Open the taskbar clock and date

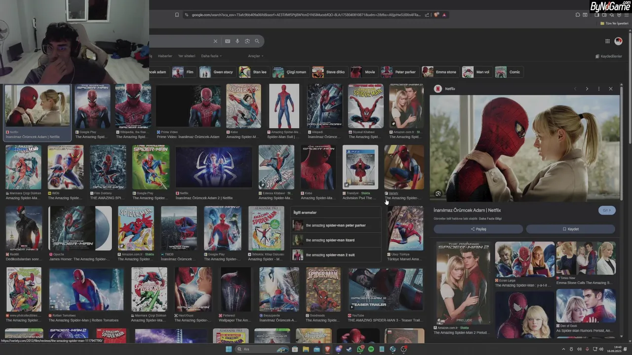(615, 349)
